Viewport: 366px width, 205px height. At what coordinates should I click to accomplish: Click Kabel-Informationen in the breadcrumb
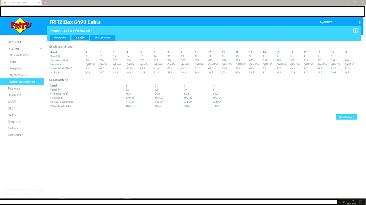[x=78, y=31]
